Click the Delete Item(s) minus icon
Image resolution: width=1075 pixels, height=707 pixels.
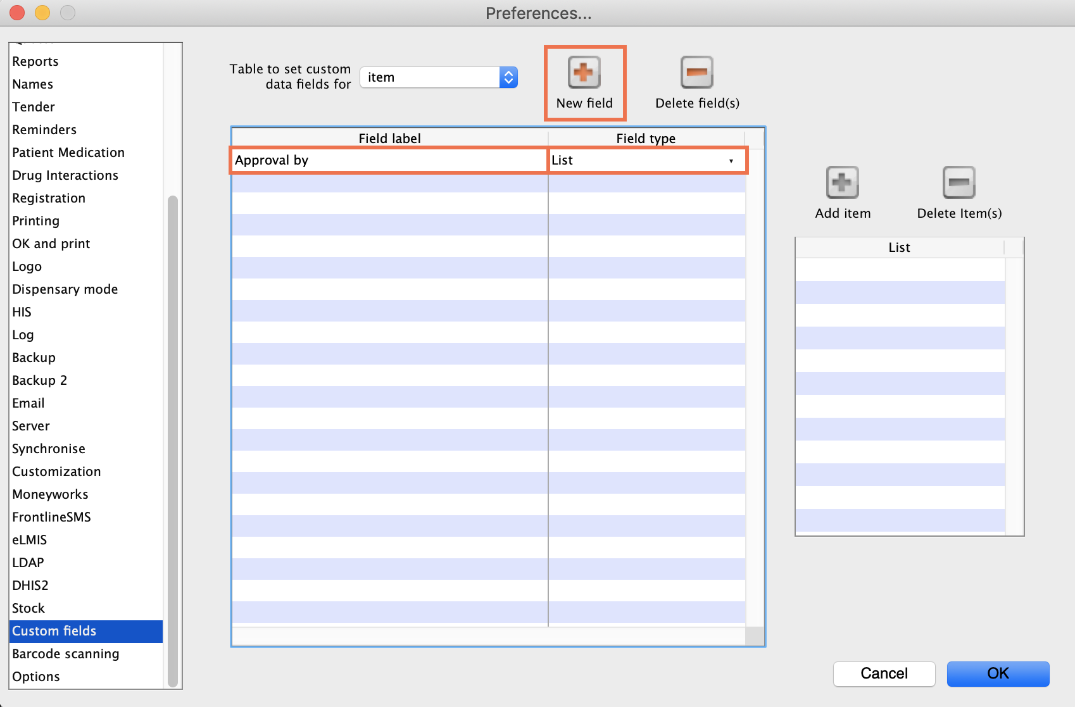[959, 183]
